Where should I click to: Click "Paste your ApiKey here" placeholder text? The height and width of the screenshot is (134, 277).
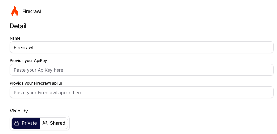(39, 70)
